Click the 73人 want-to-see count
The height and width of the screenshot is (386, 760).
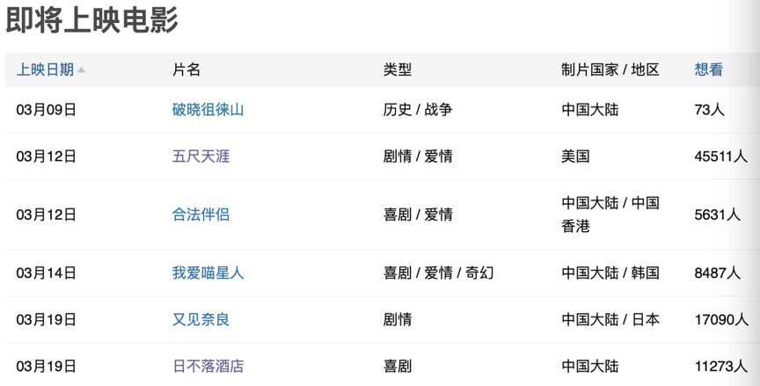[x=709, y=110]
